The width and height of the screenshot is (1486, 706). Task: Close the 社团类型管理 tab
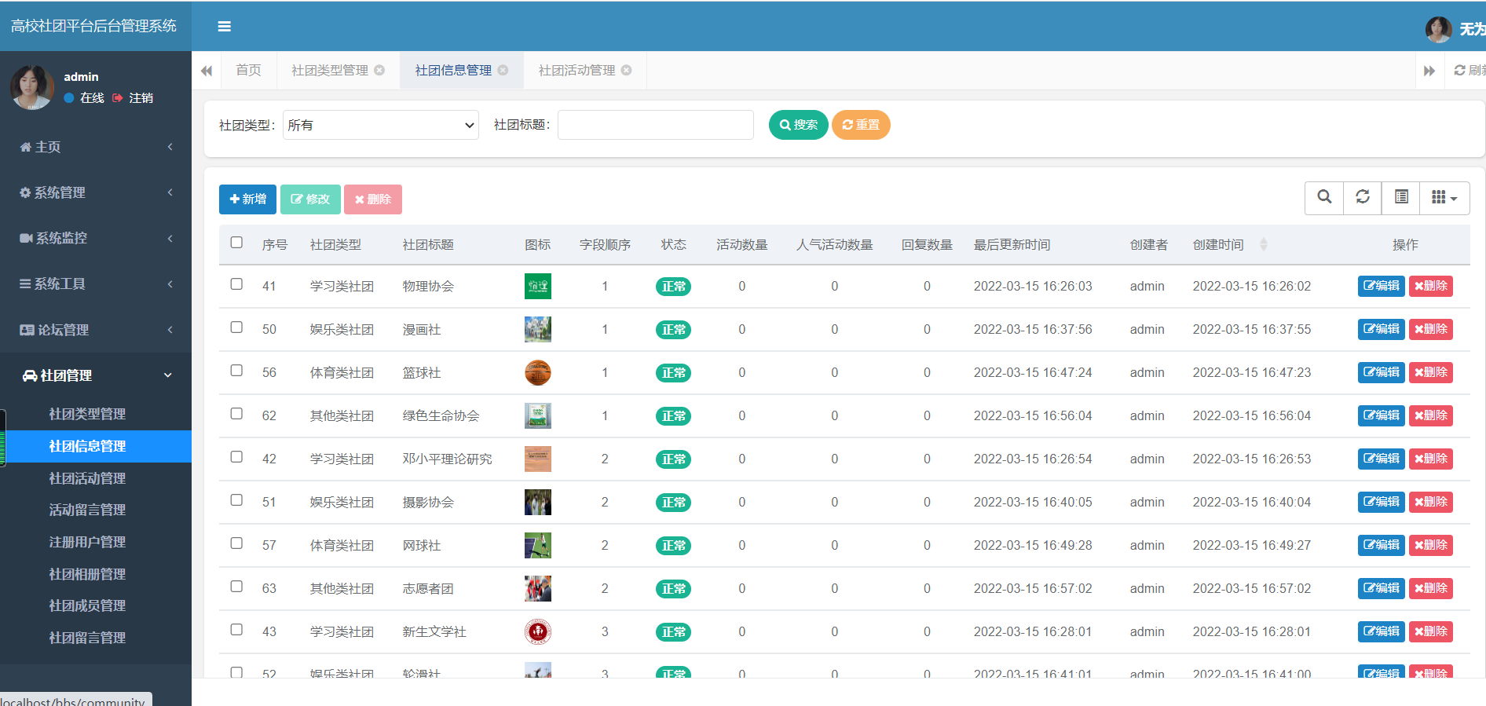click(x=379, y=70)
